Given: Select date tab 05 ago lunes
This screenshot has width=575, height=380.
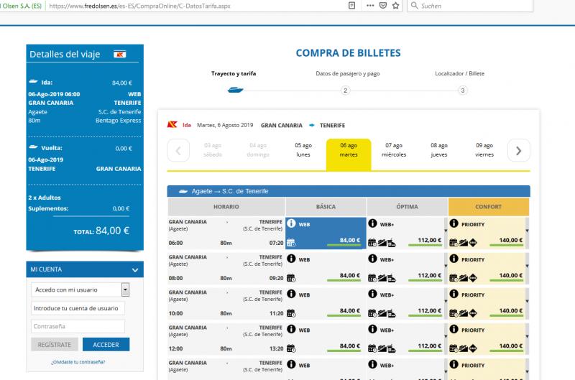Looking at the screenshot, I should [303, 150].
